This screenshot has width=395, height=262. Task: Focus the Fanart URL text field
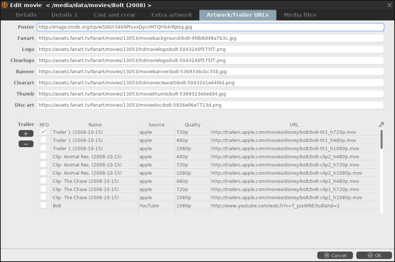[210, 38]
